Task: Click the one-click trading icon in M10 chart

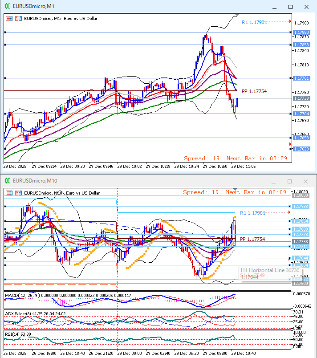Action: click(18, 193)
